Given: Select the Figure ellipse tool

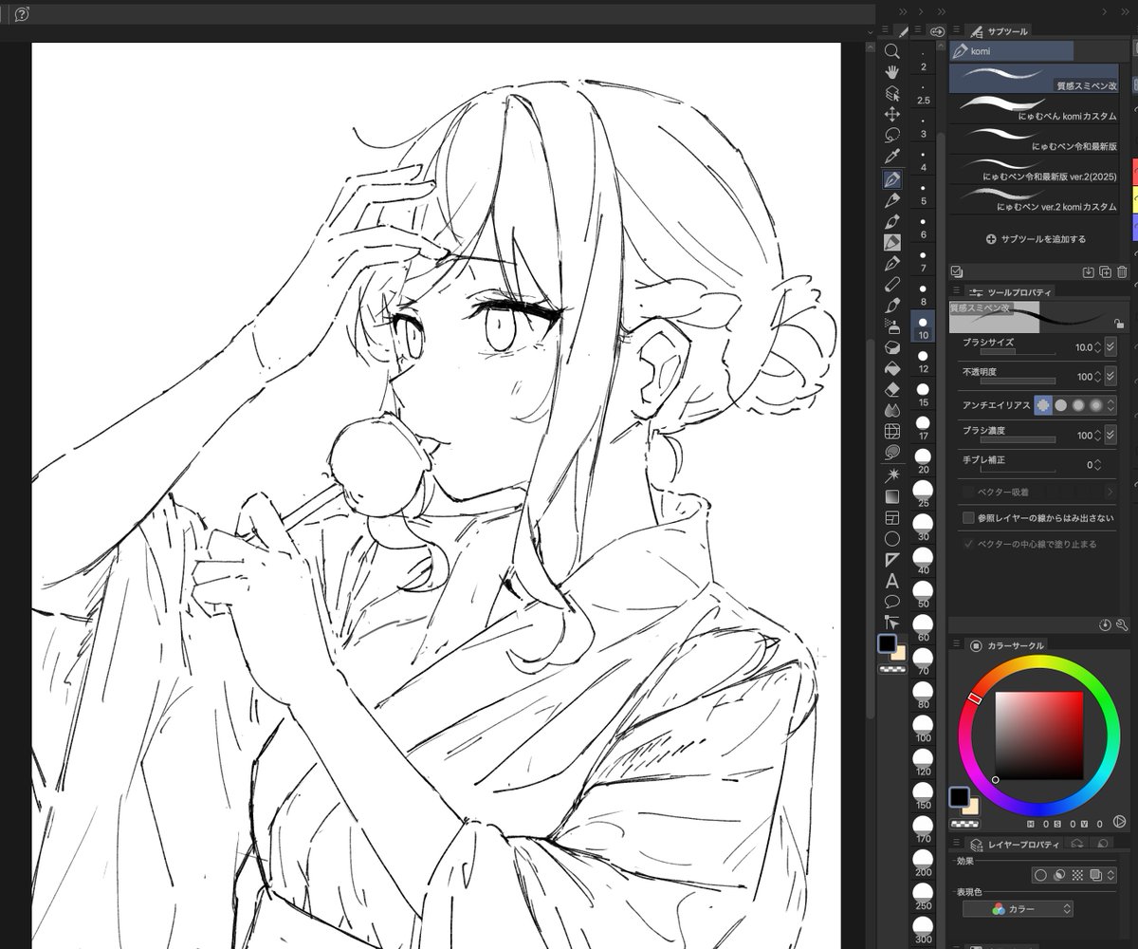Looking at the screenshot, I should point(891,539).
